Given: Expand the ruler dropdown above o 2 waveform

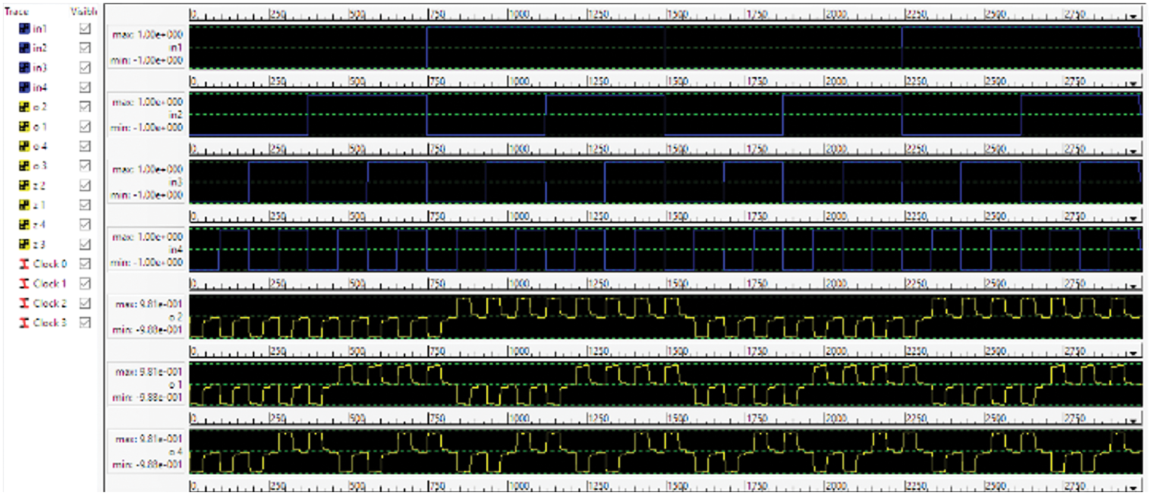Looking at the screenshot, I should click(x=1134, y=286).
